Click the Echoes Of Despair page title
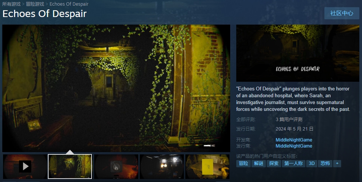The image size is (362, 182). point(44,14)
